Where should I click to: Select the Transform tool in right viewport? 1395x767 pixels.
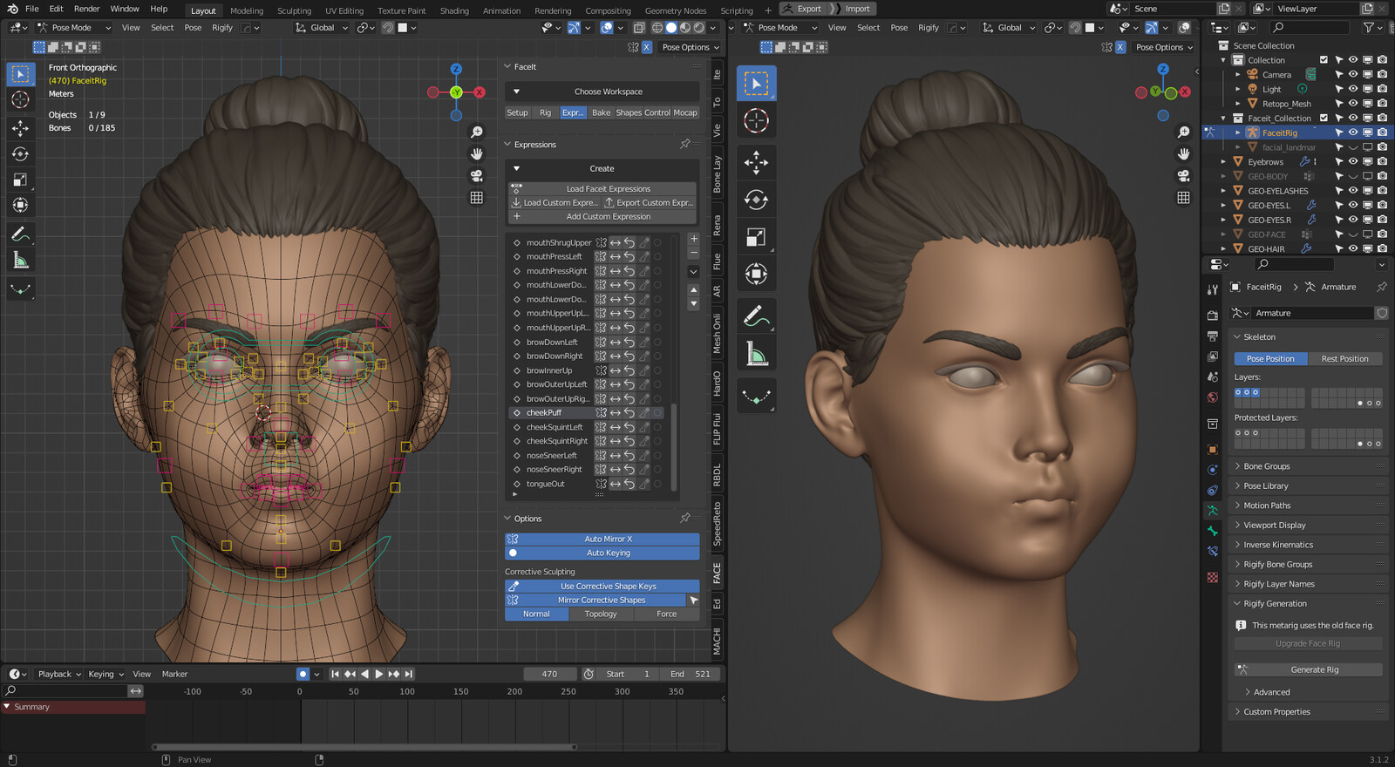pyautogui.click(x=756, y=274)
